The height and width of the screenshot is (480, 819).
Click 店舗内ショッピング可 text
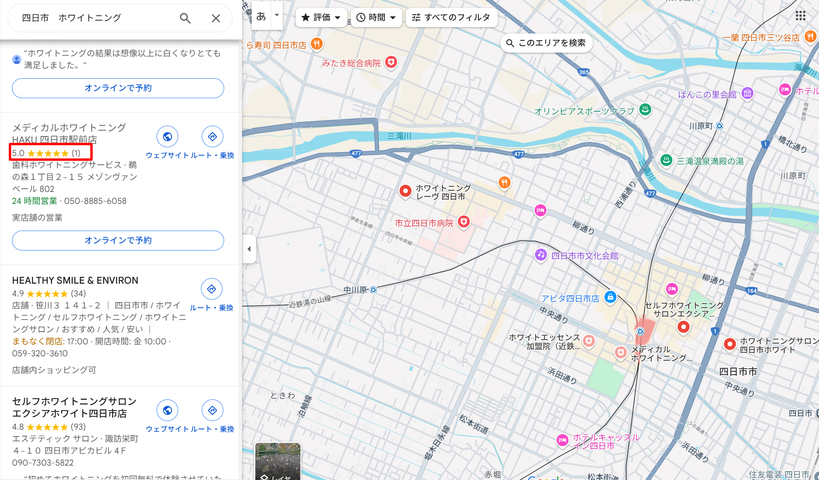pos(54,370)
